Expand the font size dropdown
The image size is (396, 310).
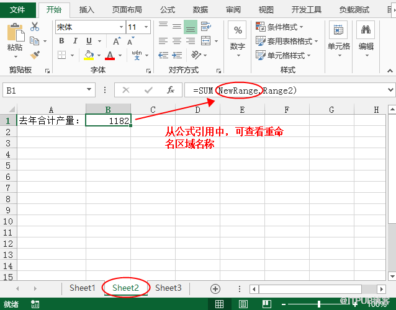[147, 27]
